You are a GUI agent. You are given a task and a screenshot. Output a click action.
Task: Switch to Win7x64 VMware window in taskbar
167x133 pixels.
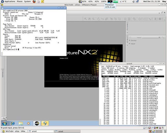point(15,131)
